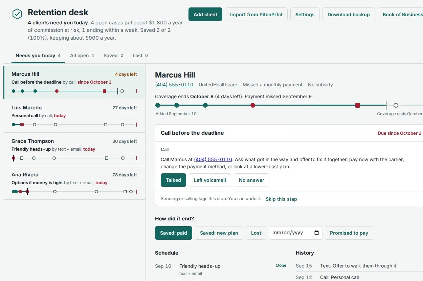Click phone link inside call instructions
Screen dimensions: 423x281
(x=213, y=159)
